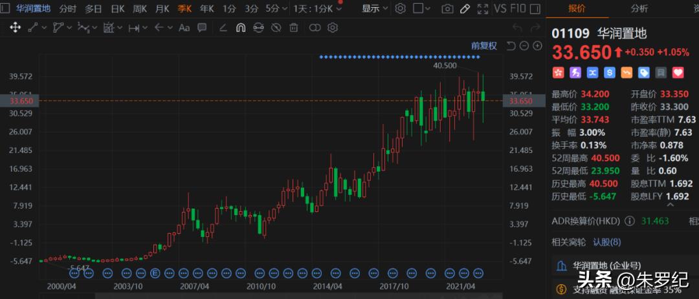Zoom out chart with minus icon

pyautogui.click(x=524, y=46)
